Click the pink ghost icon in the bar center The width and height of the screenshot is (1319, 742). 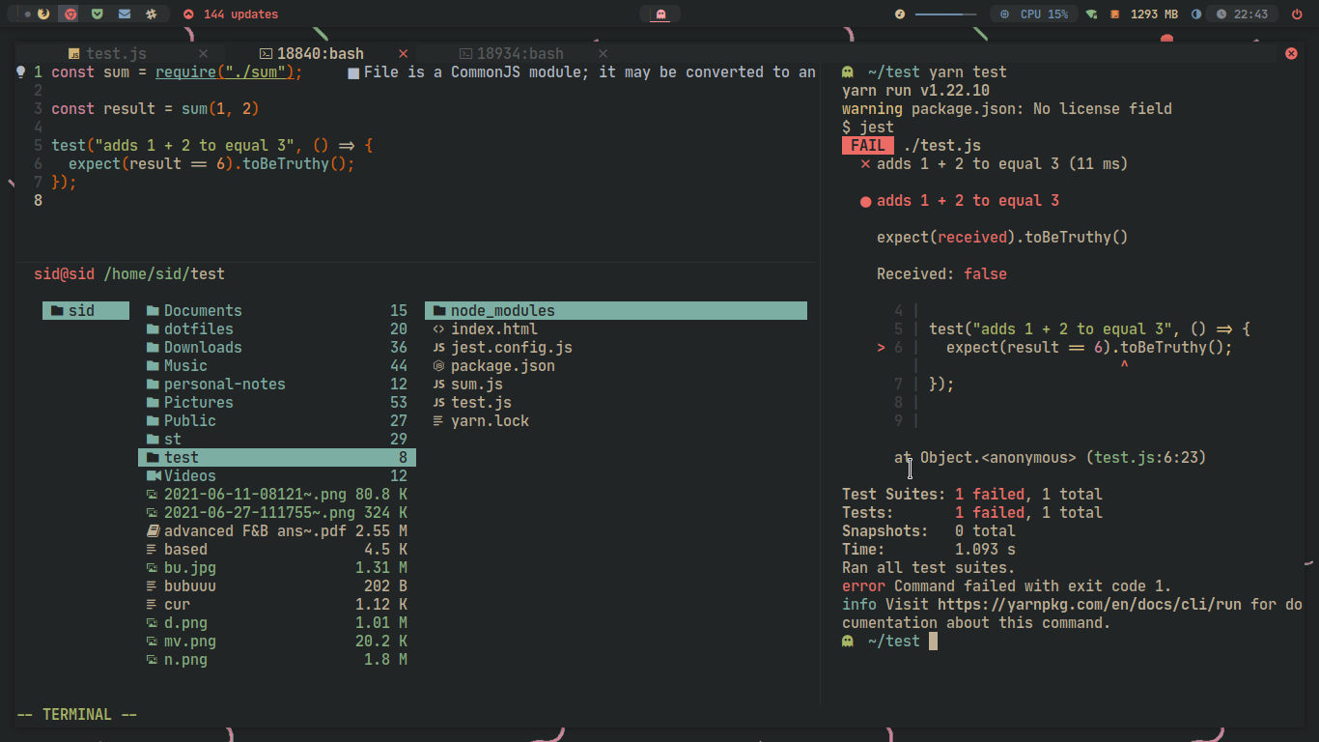[660, 14]
